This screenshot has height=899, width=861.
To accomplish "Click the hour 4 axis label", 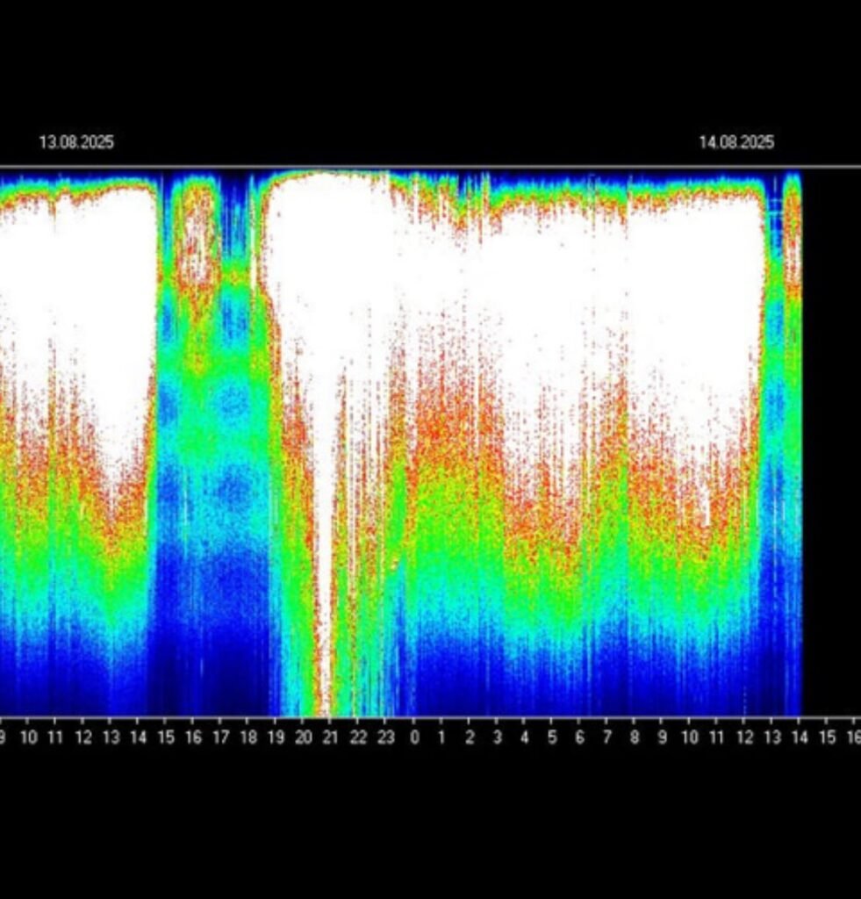I will (x=524, y=737).
